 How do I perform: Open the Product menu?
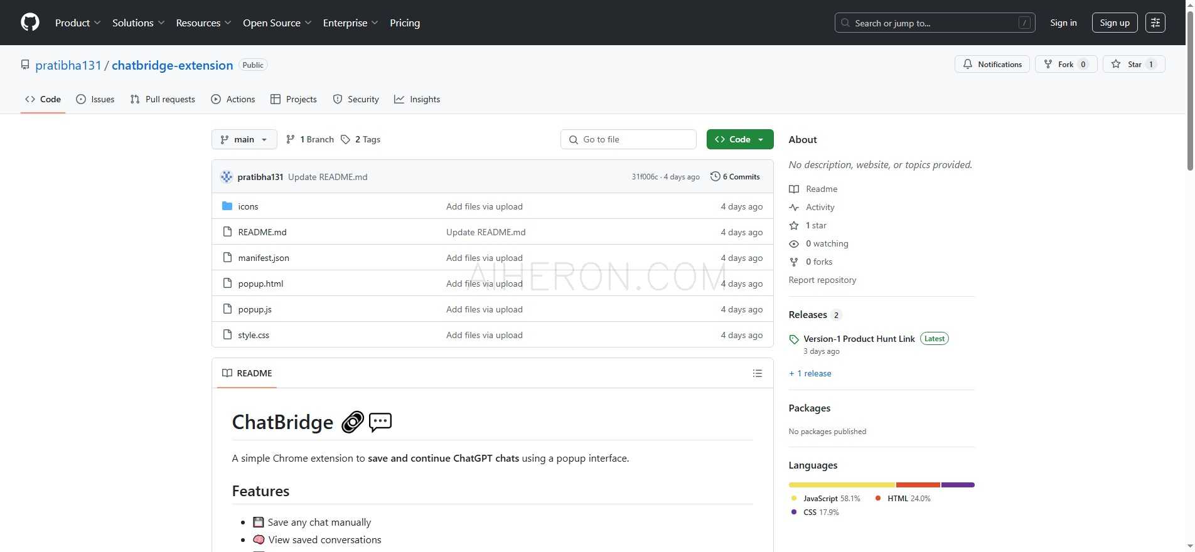coord(78,23)
